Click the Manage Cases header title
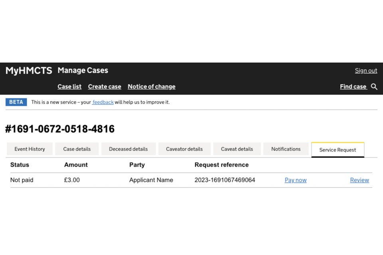This screenshot has width=383, height=255. click(x=83, y=71)
